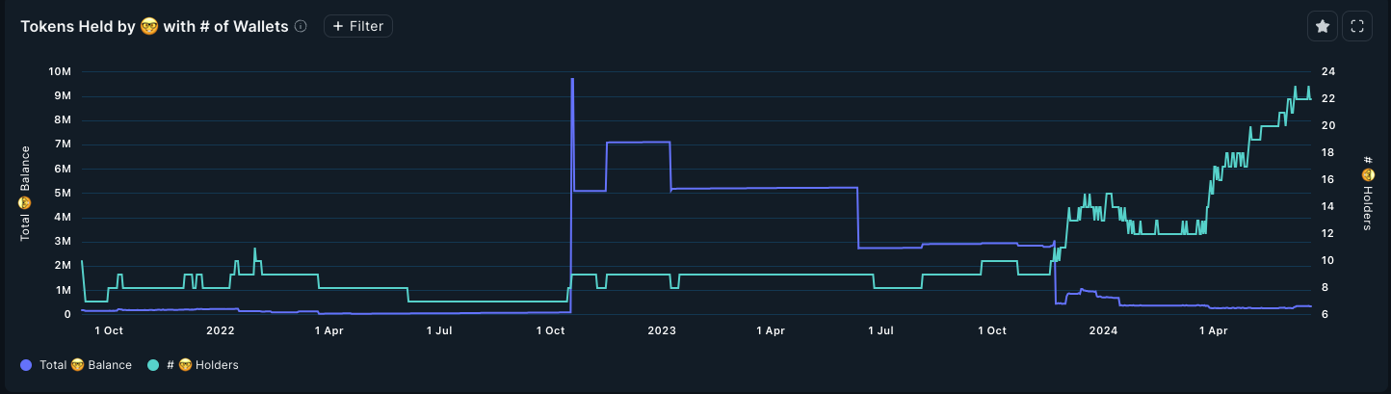This screenshot has width=1391, height=394.
Task: Select the 2023 label on the time axis
Action: click(x=662, y=330)
